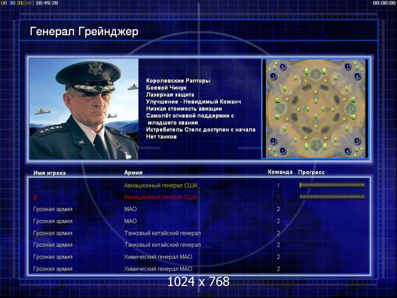Screen dimensions: 397x298
Task: Click start position 7 marker on map
Action: click(348, 67)
